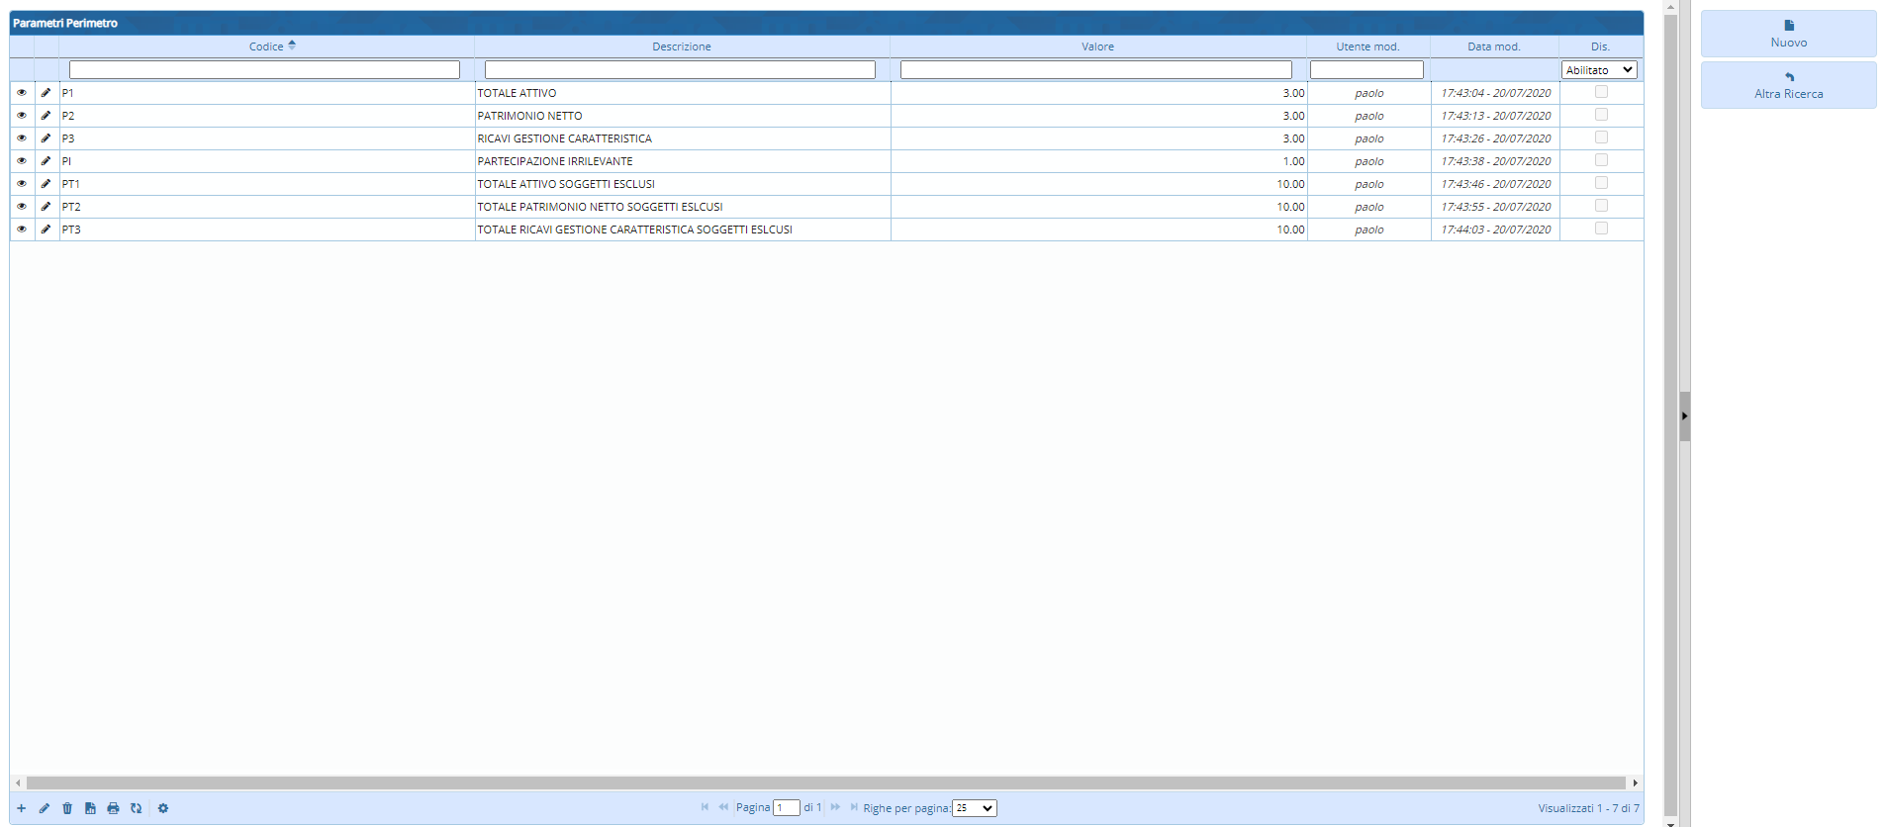Click the delete trash icon in footer
Image resolution: width=1885 pixels, height=827 pixels.
(x=67, y=808)
